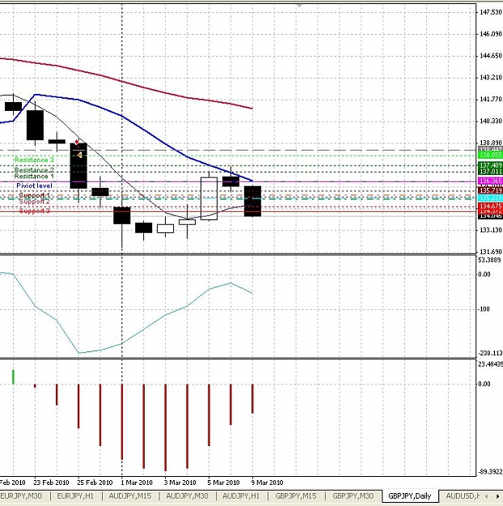Select the last black candle on 9 Mar
Screen dimensions: 503x506
pyautogui.click(x=253, y=201)
